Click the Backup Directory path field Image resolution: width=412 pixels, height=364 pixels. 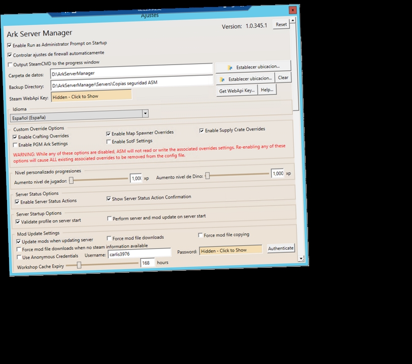132,83
